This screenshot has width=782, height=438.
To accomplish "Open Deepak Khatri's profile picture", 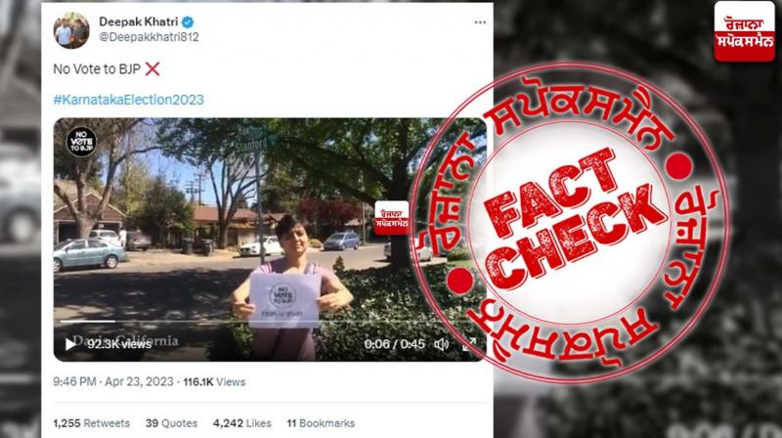I will tap(71, 30).
